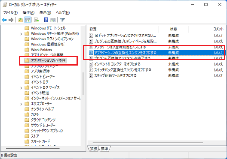This screenshot has width=227, height=159.
Task: Select アプリケーションの互換性エンジンをオフにする setting
Action: pyautogui.click(x=125, y=53)
